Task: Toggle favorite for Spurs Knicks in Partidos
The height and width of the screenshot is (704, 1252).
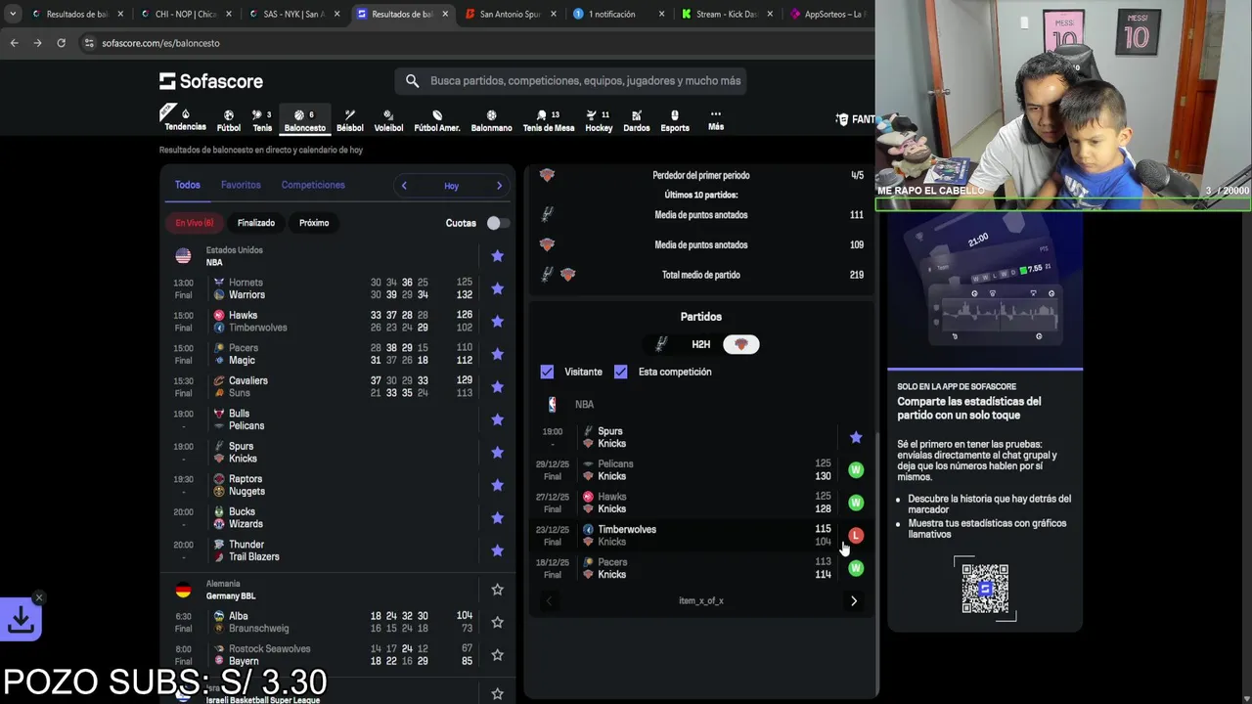Action: tap(856, 437)
